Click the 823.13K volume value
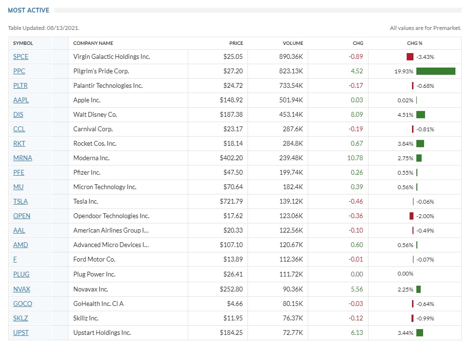 (291, 71)
